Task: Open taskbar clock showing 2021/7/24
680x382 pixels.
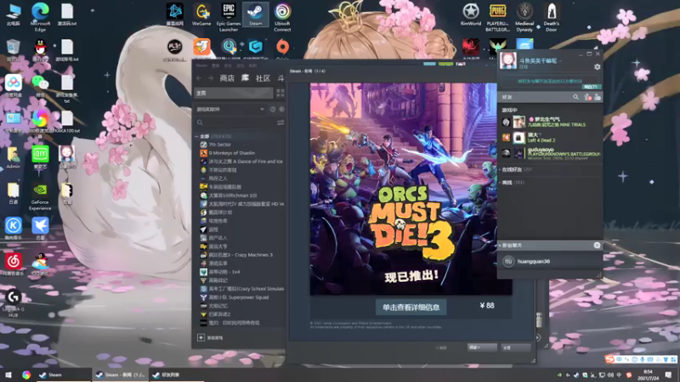Action: pos(648,375)
